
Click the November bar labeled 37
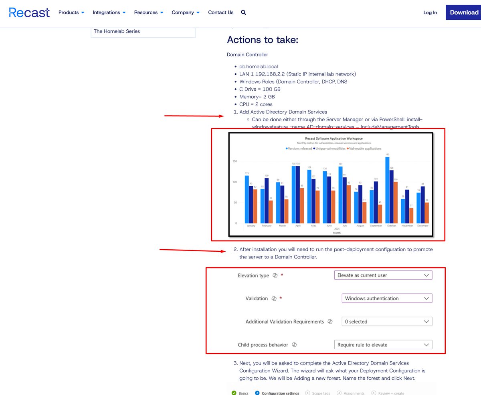coord(411,216)
